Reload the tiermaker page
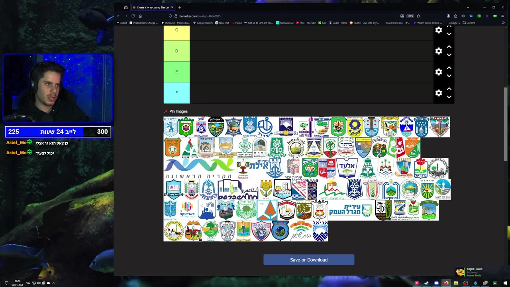510x287 pixels. point(133,16)
